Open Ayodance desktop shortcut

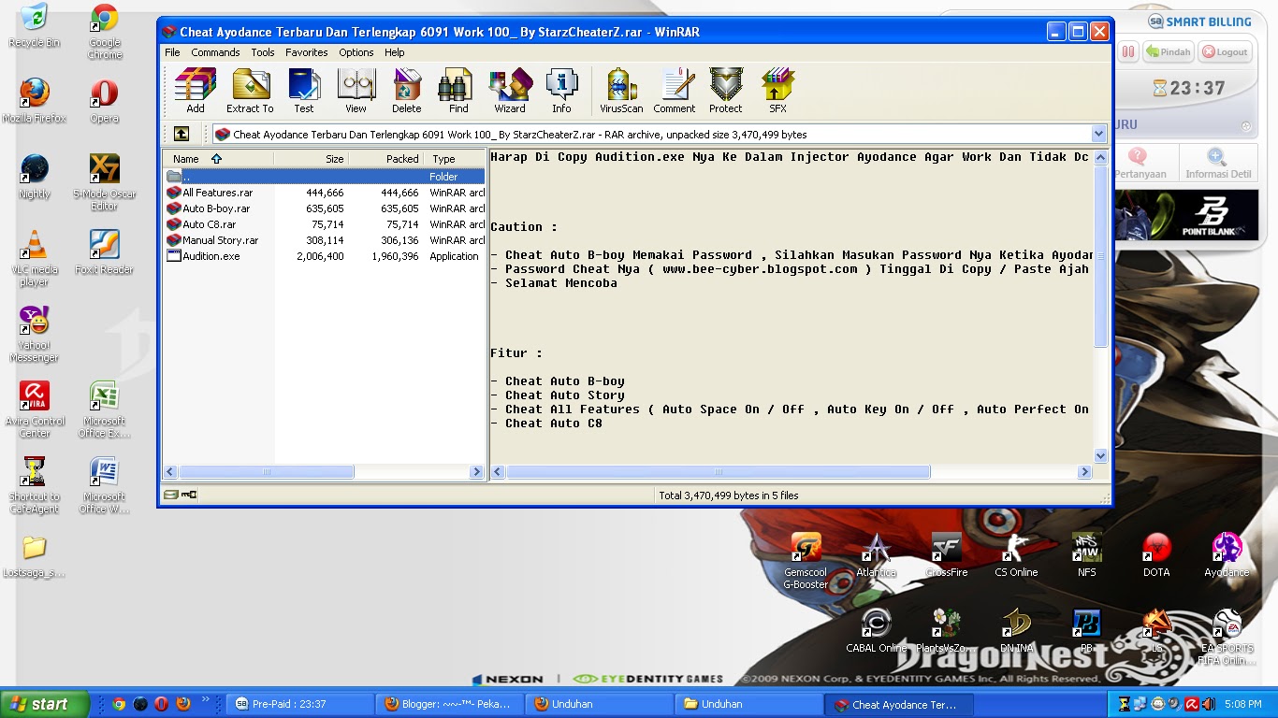1227,554
